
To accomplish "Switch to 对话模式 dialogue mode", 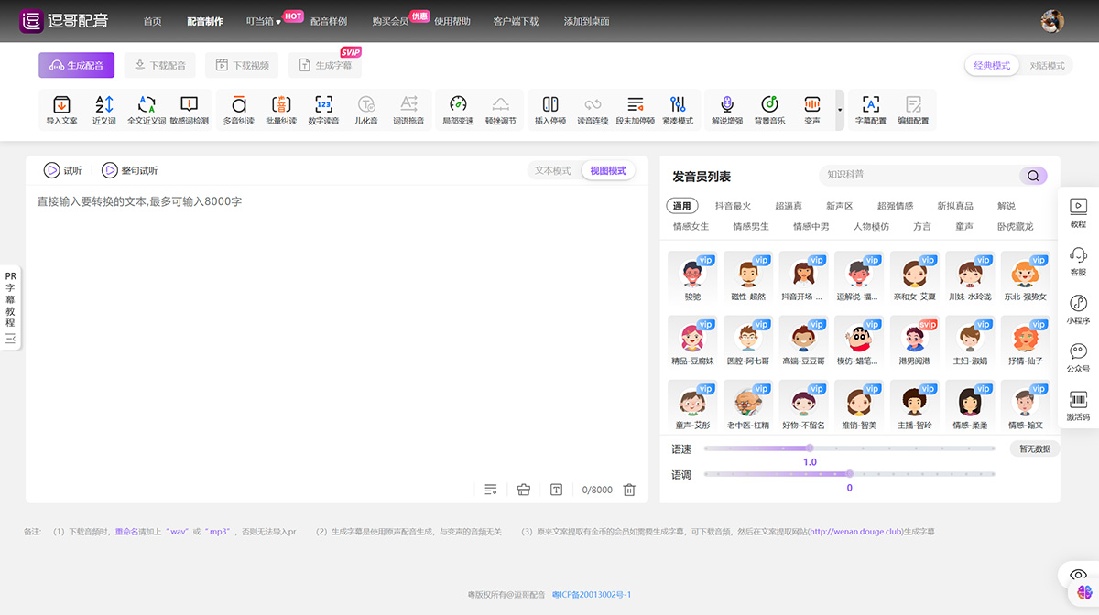I will coord(1047,66).
